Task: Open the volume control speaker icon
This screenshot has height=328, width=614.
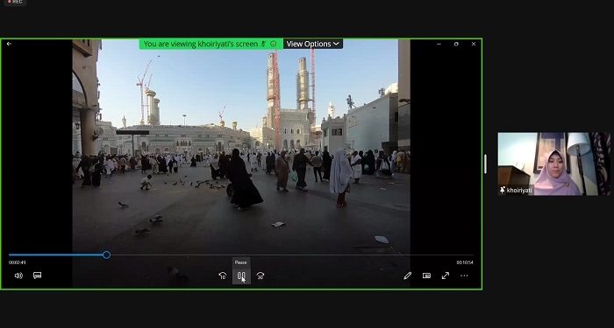Action: [18, 276]
